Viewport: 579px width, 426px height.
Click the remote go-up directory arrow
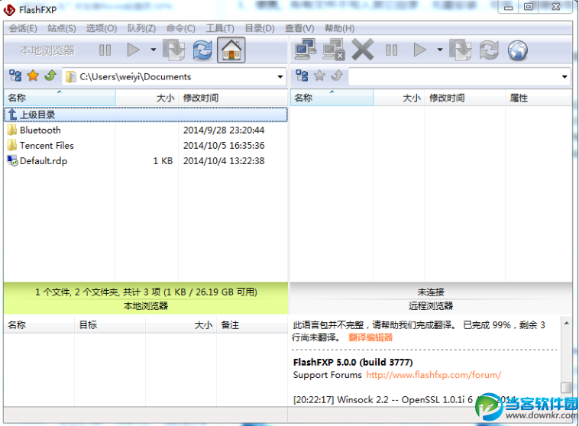tap(337, 76)
